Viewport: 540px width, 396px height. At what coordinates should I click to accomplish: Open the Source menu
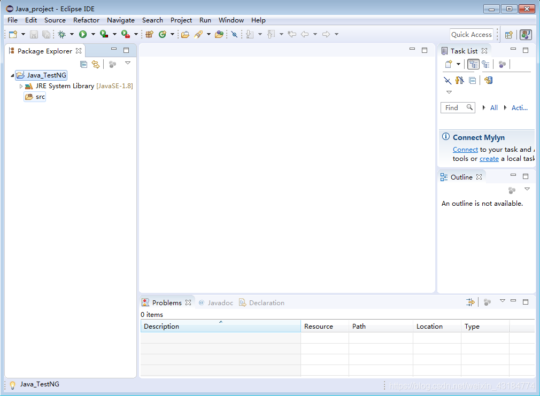pos(55,20)
